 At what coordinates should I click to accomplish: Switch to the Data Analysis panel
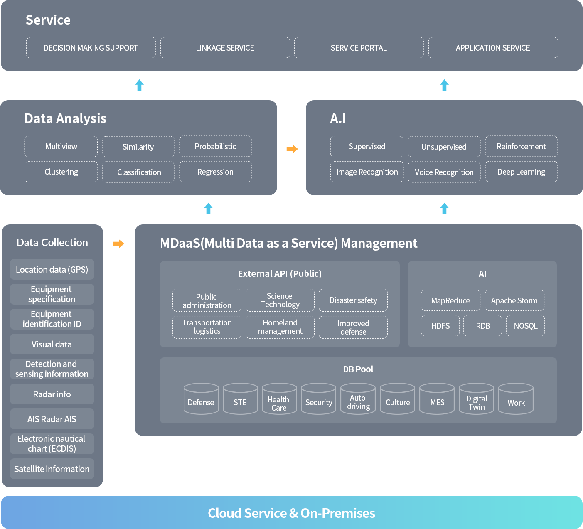tap(65, 118)
